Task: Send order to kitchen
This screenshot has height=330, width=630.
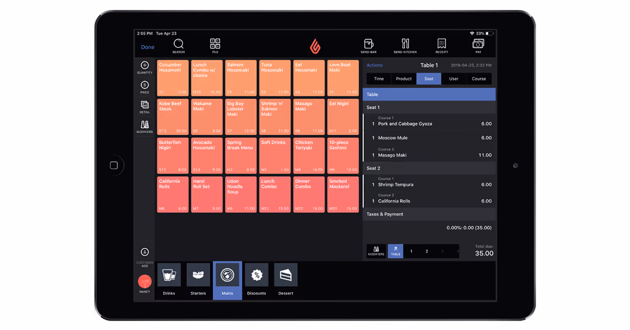Action: (405, 46)
